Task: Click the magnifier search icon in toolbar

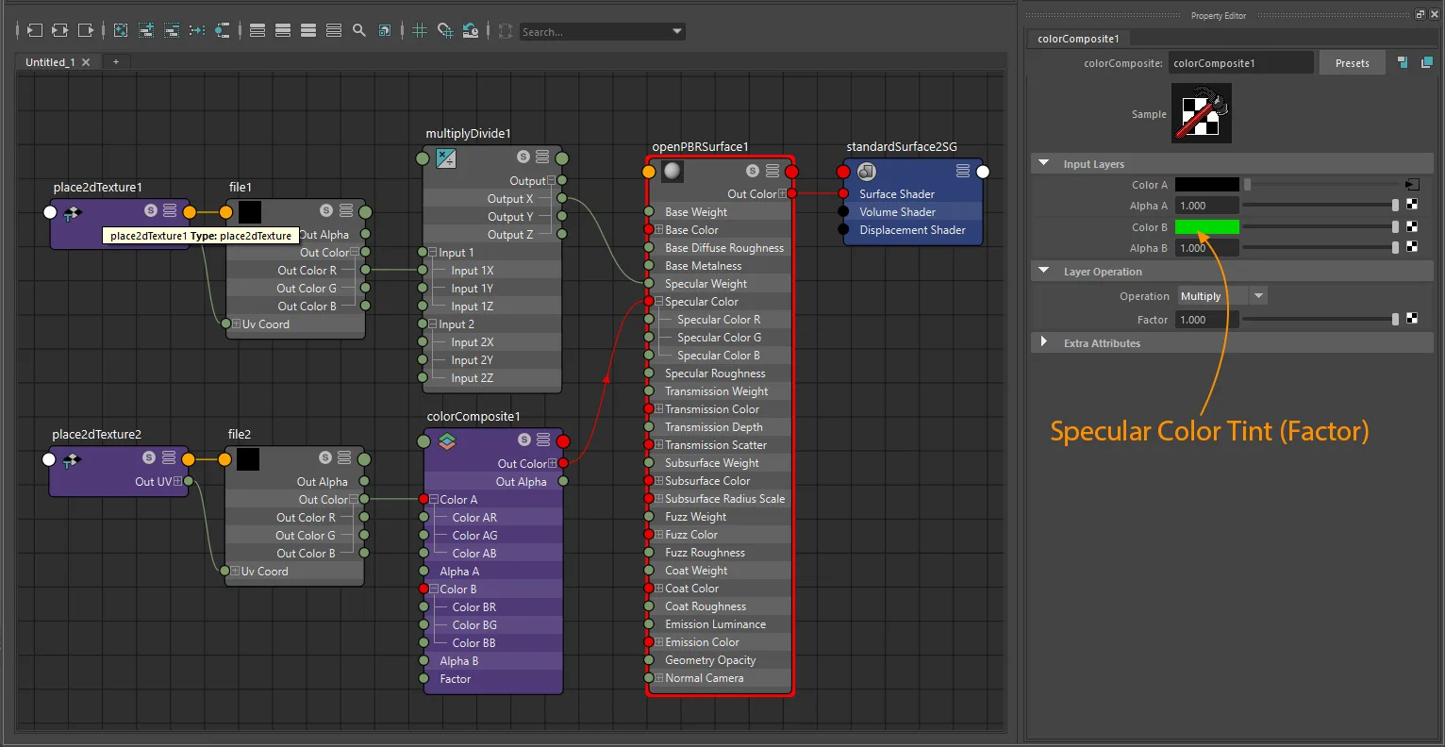Action: 359,31
